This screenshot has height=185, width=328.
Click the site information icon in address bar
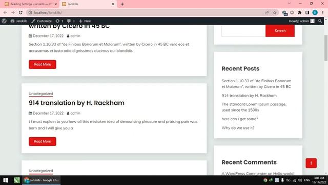tap(30, 12)
